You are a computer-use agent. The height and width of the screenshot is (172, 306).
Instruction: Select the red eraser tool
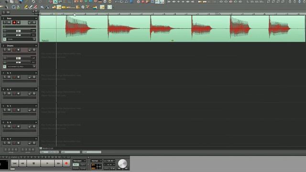pos(35,7)
